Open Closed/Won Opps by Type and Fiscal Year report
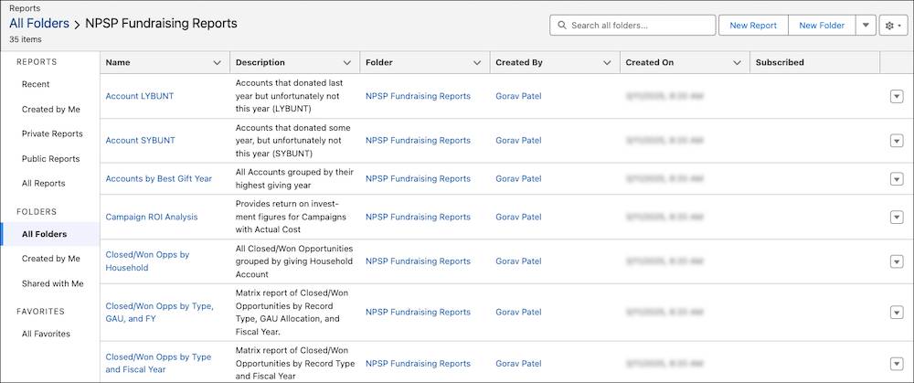Screen dimensions: 914x383 pos(158,363)
